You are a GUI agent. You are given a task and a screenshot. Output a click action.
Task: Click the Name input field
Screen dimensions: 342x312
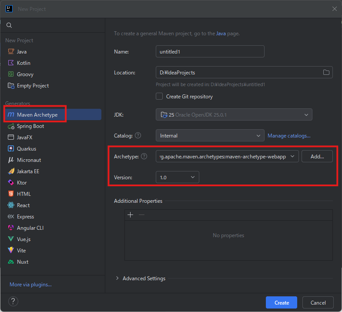point(210,51)
